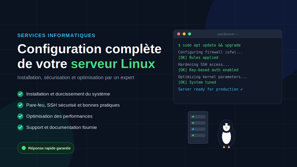Click the top slot of the server rack
This screenshot has height=167, width=297.
[198, 117]
